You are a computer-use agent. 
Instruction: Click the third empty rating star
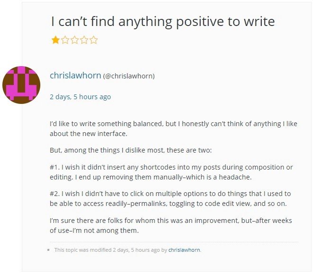pos(75,40)
